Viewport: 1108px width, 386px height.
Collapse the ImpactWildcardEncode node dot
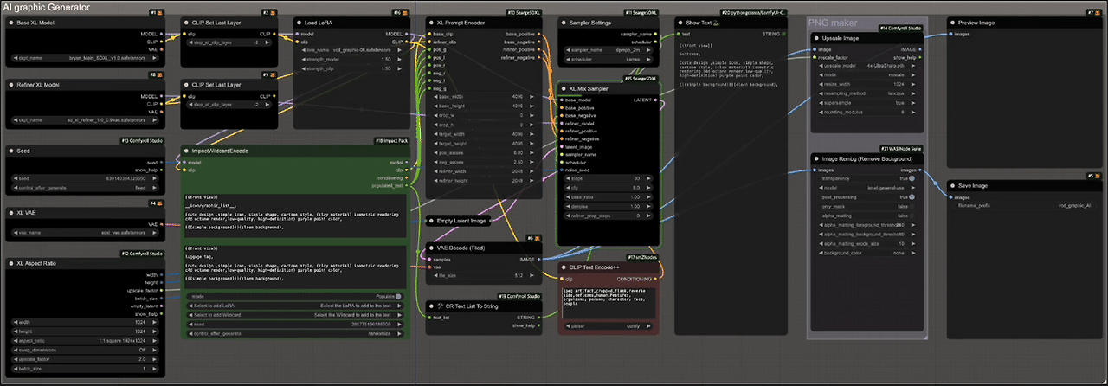[x=186, y=151]
